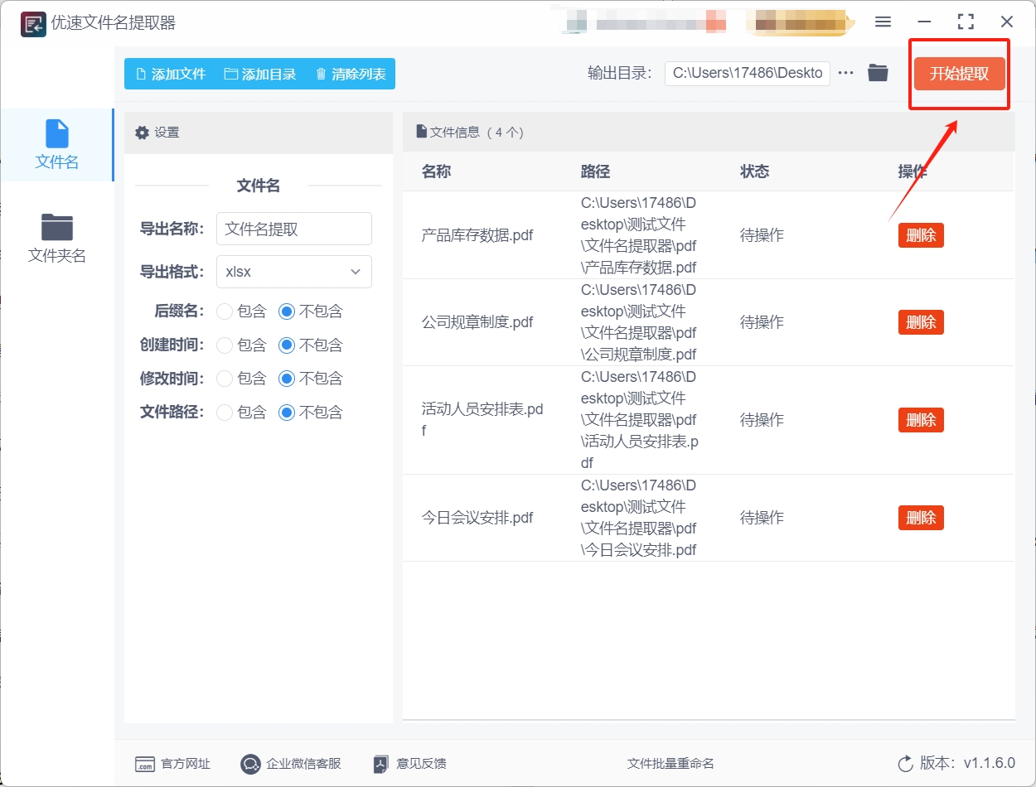Click the 名称 column header

(x=436, y=171)
